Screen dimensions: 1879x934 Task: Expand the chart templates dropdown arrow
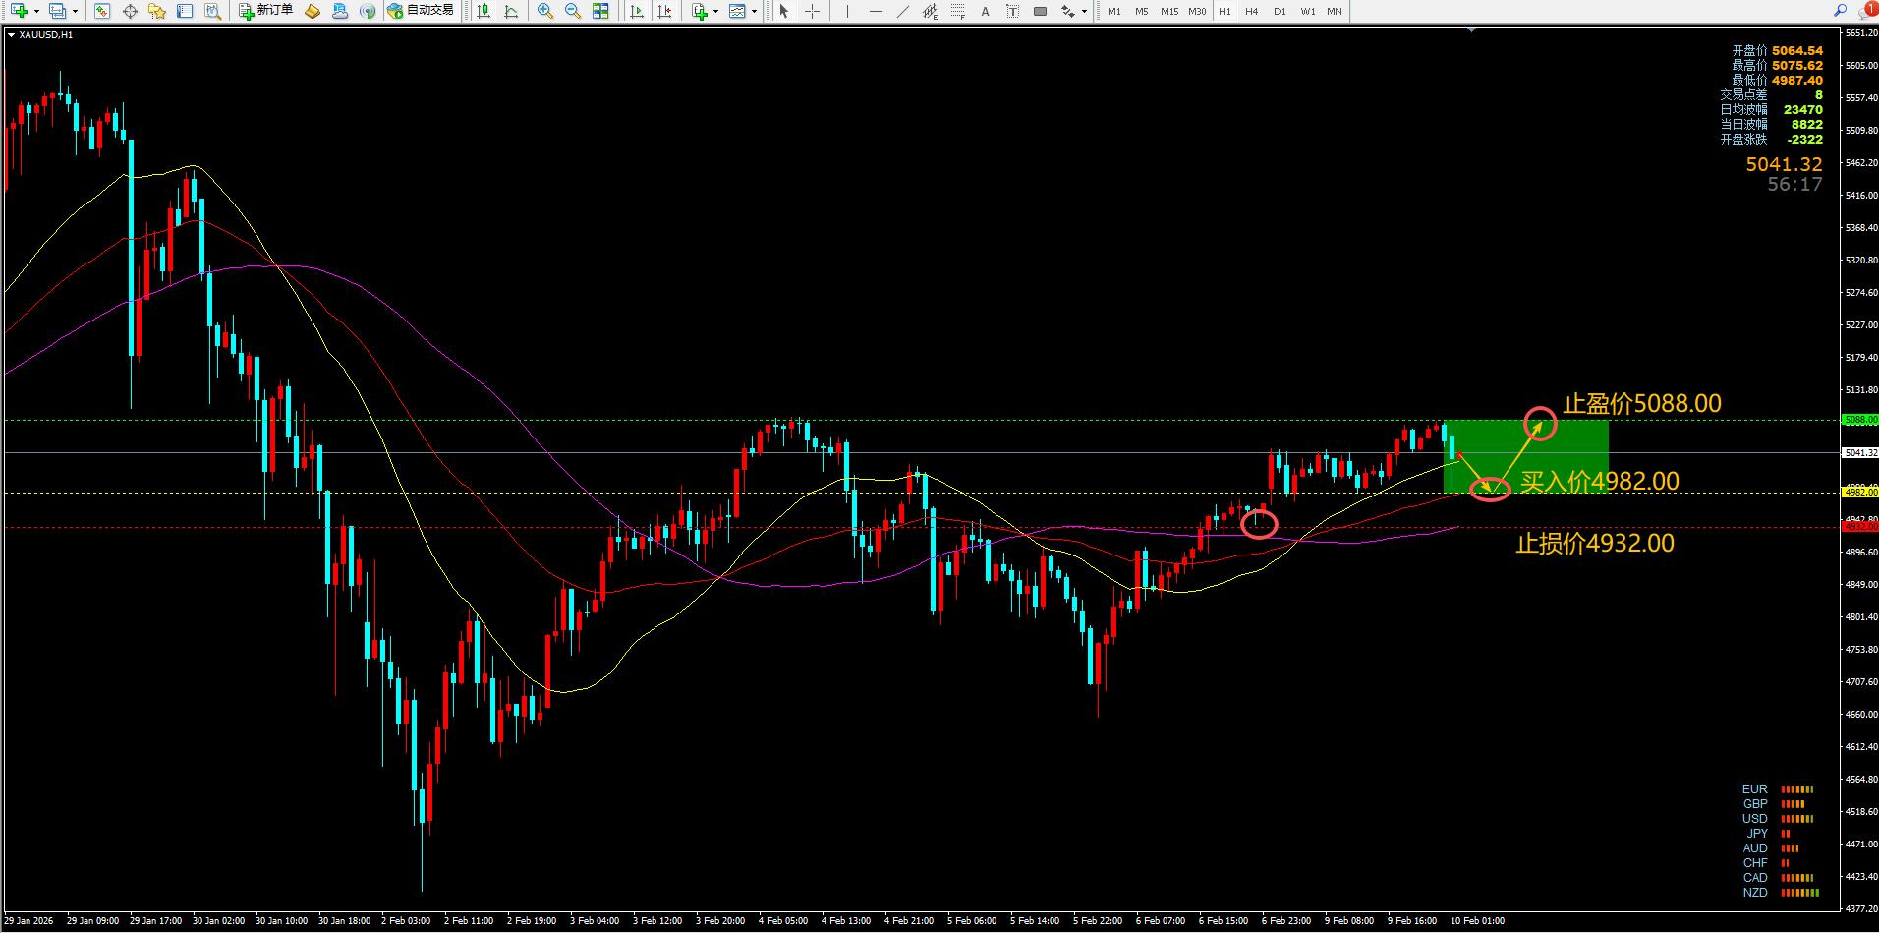click(754, 12)
